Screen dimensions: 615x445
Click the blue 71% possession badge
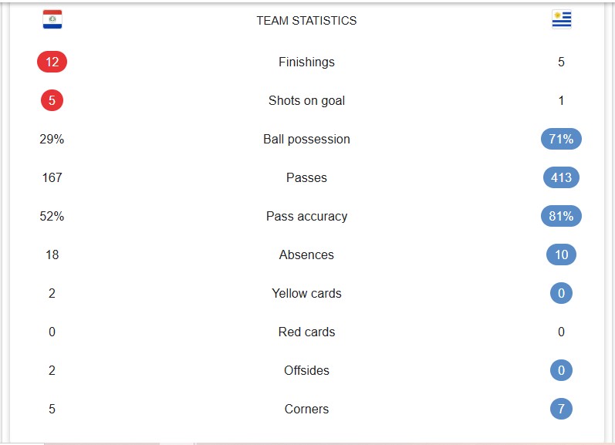coord(561,139)
